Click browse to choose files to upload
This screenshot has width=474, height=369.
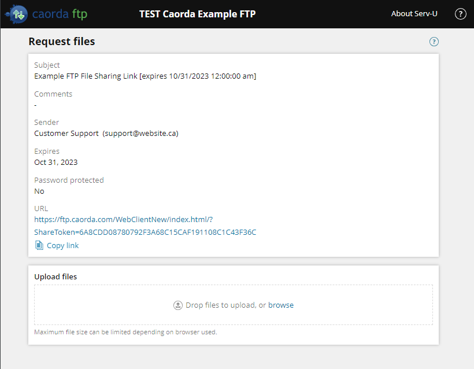[x=281, y=305]
